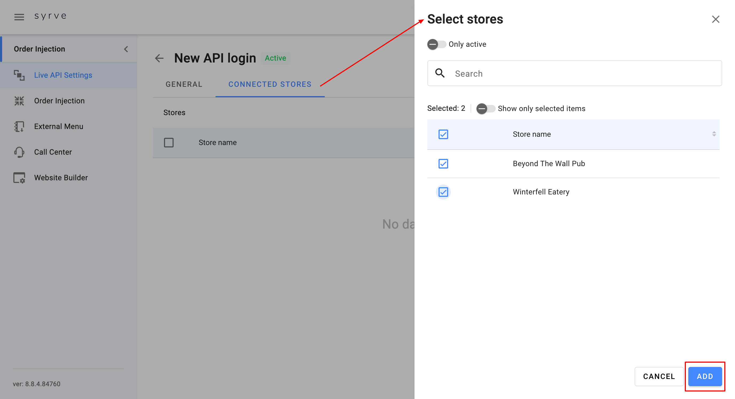
Task: Uncheck Beyond The Wall Pub checkbox
Action: [x=443, y=163]
